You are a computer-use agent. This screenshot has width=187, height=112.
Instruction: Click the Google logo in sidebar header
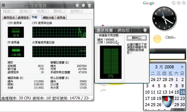coord(149,3)
